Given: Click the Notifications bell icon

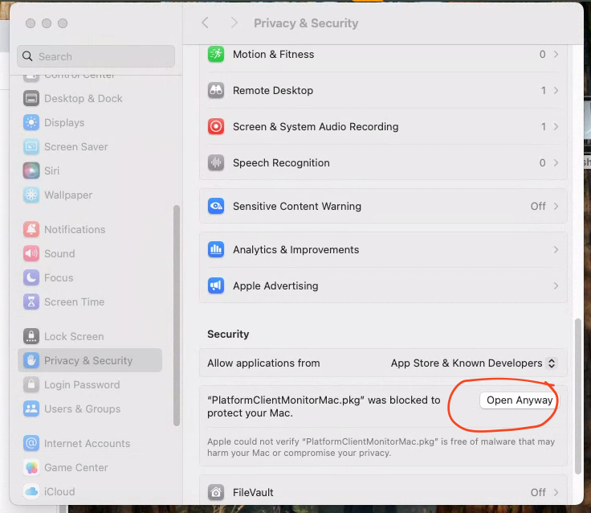Looking at the screenshot, I should (31, 229).
